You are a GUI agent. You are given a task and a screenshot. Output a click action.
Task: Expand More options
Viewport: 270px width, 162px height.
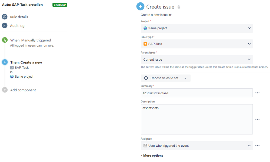152,156
